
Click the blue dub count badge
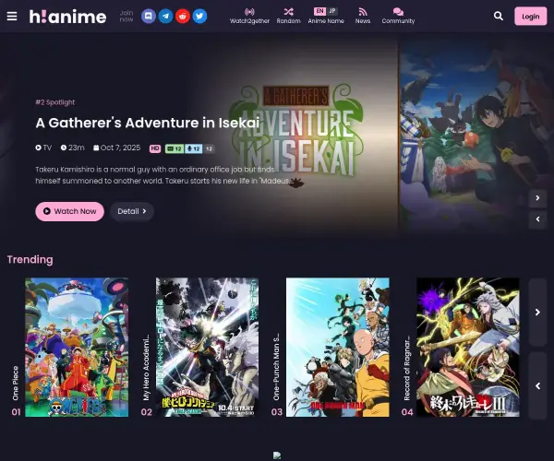[x=193, y=148]
